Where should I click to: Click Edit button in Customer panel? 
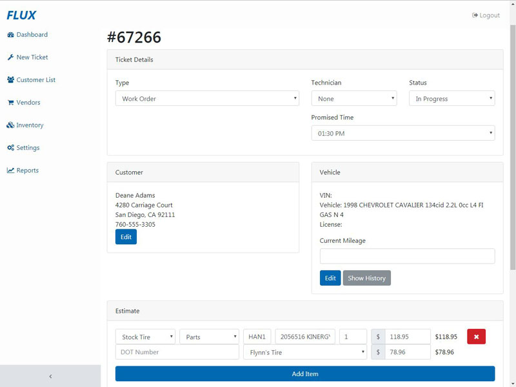click(x=126, y=237)
